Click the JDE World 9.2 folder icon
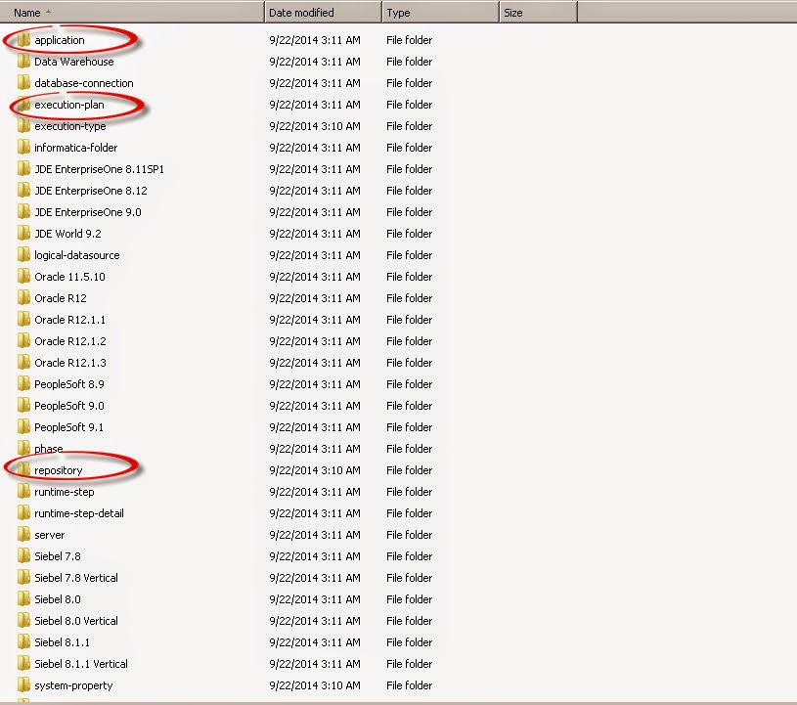The width and height of the screenshot is (797, 705). click(23, 234)
